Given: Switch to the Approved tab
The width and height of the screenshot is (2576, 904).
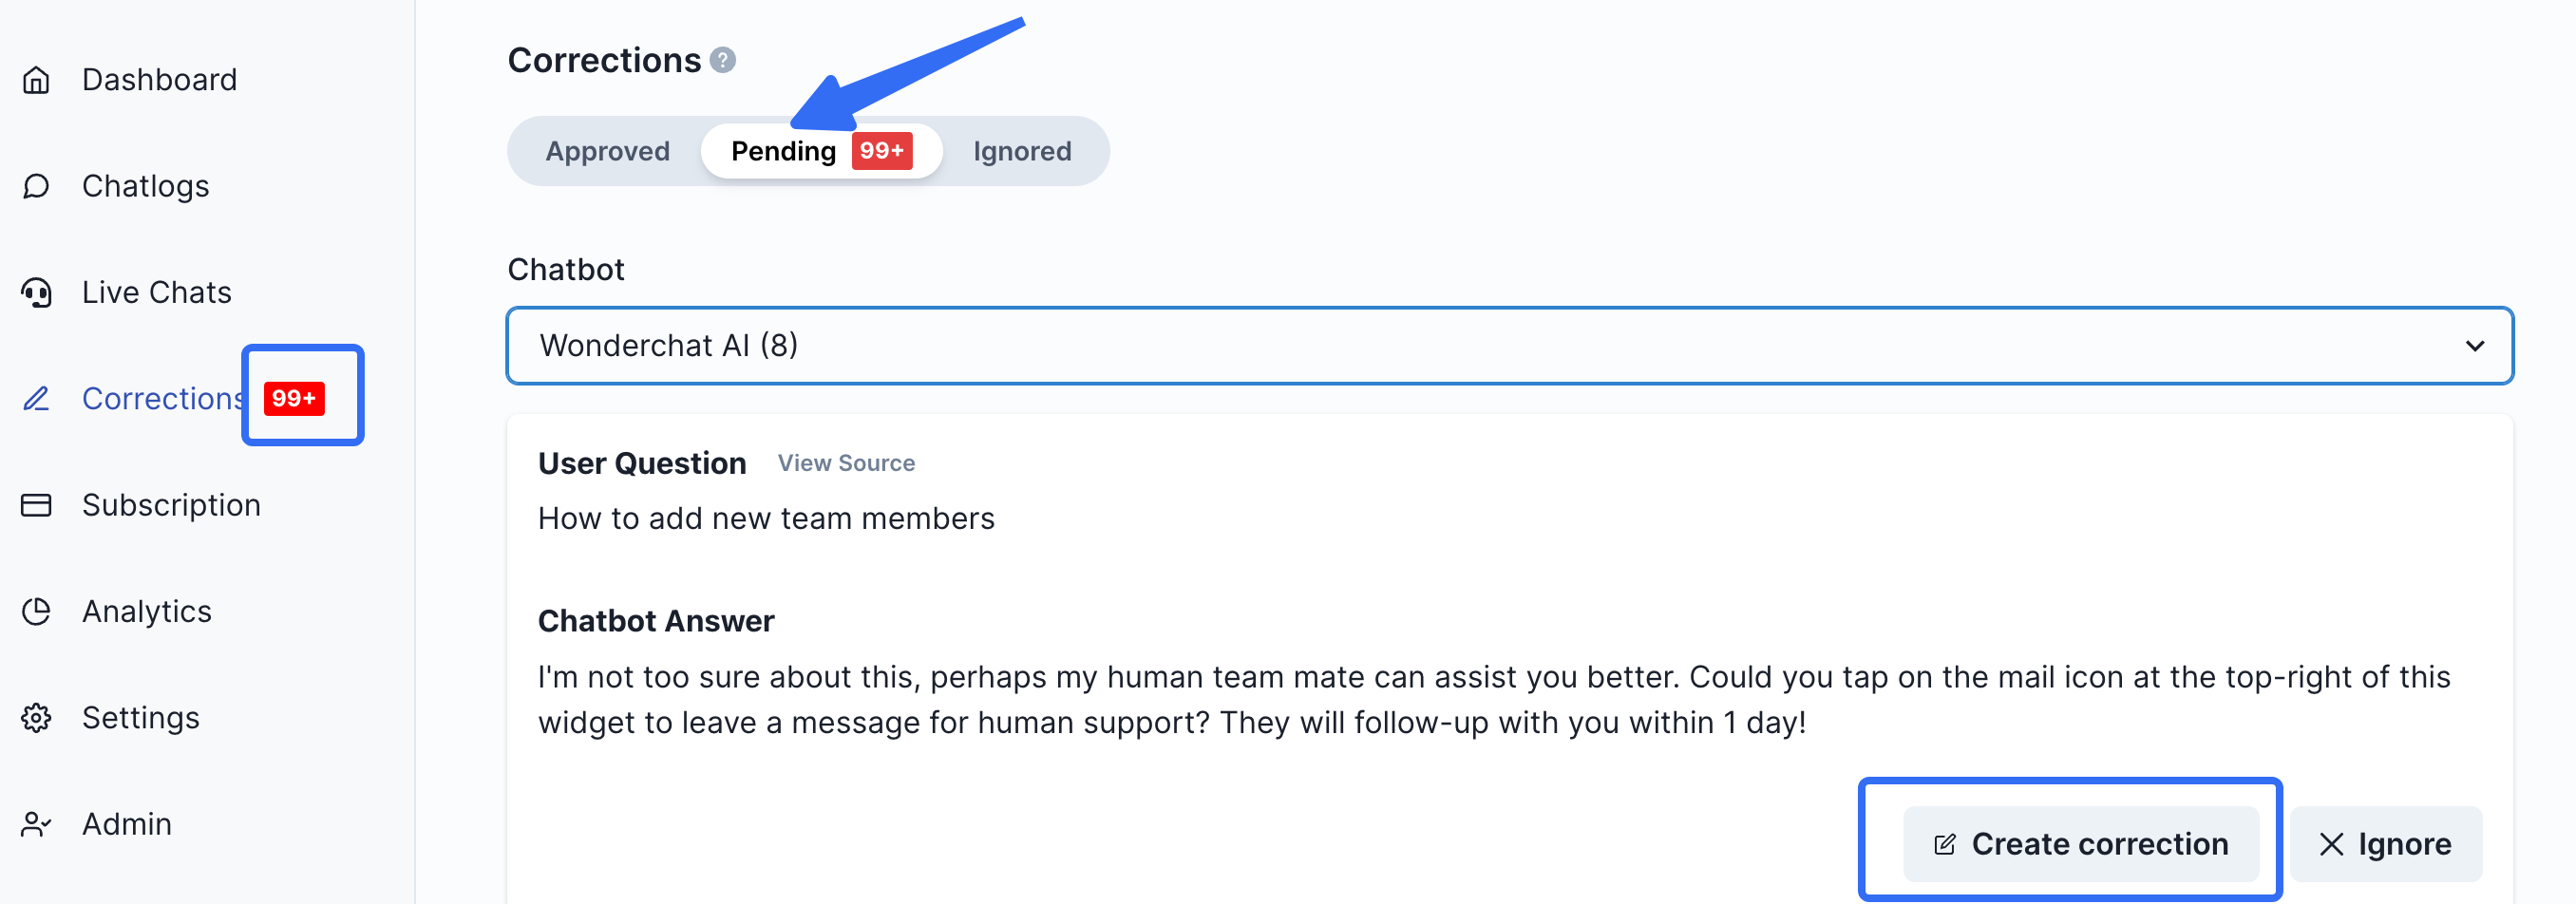Looking at the screenshot, I should click(x=607, y=151).
